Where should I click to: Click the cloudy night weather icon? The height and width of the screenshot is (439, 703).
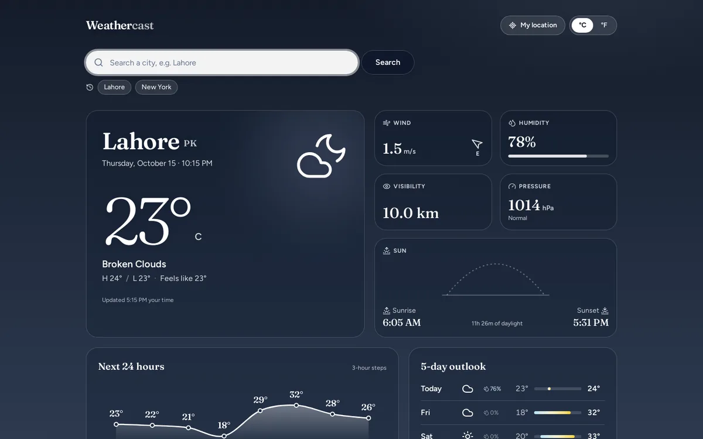(321, 156)
